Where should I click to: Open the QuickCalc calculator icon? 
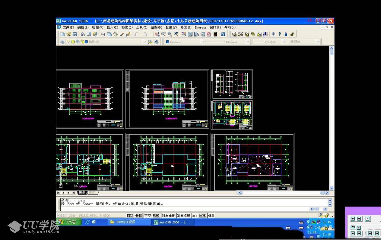[215, 34]
